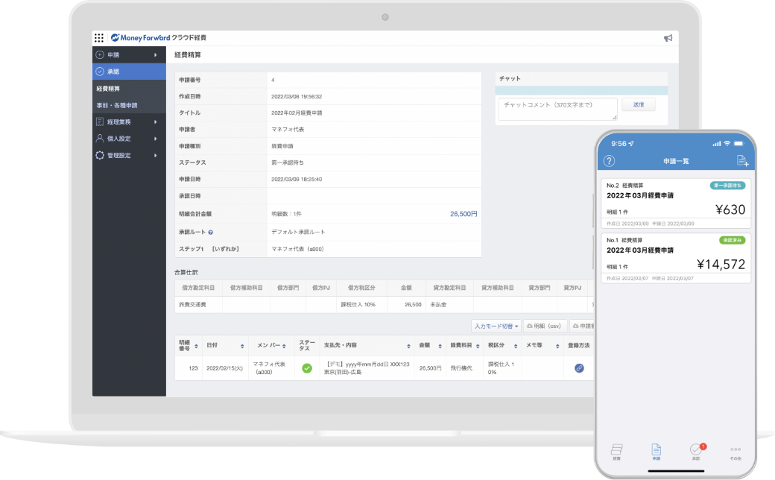Viewport: 775px width, 480px height.
Task: Click the Money Forward クラウド経費 logo
Action: point(159,37)
